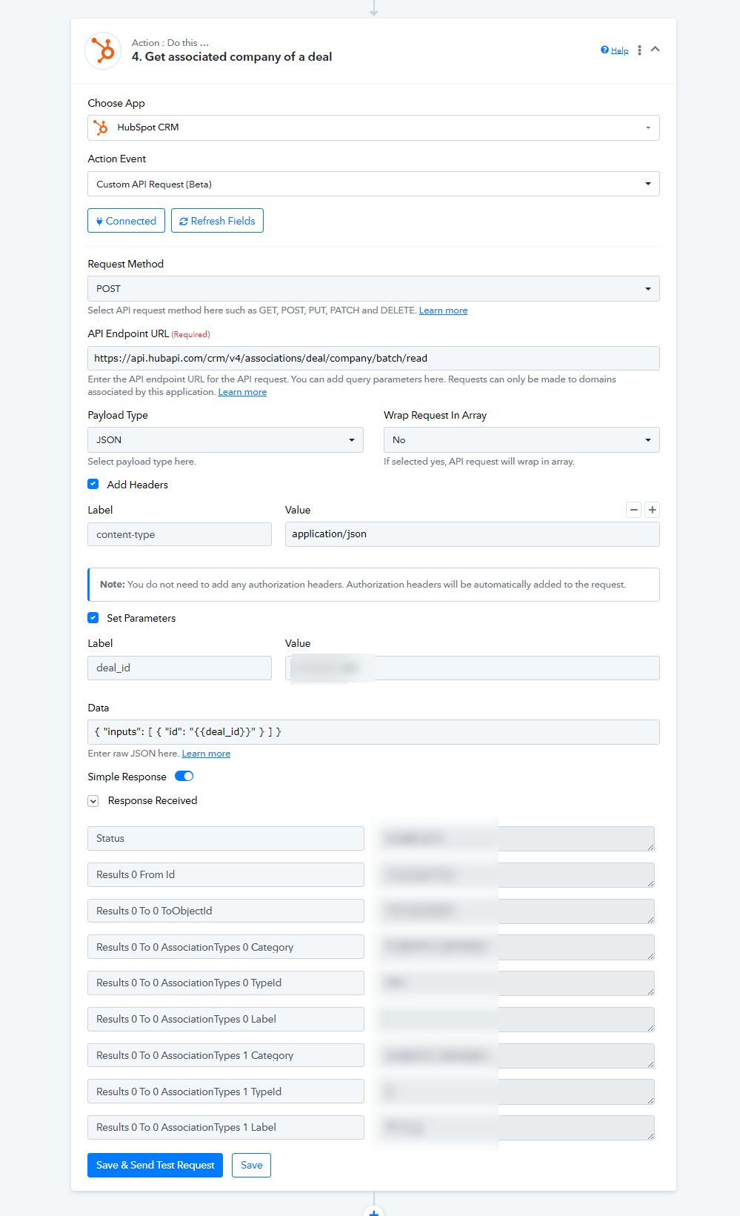Open the Wrap Request In Array dropdown
Image resolution: width=740 pixels, height=1216 pixels.
click(x=521, y=440)
